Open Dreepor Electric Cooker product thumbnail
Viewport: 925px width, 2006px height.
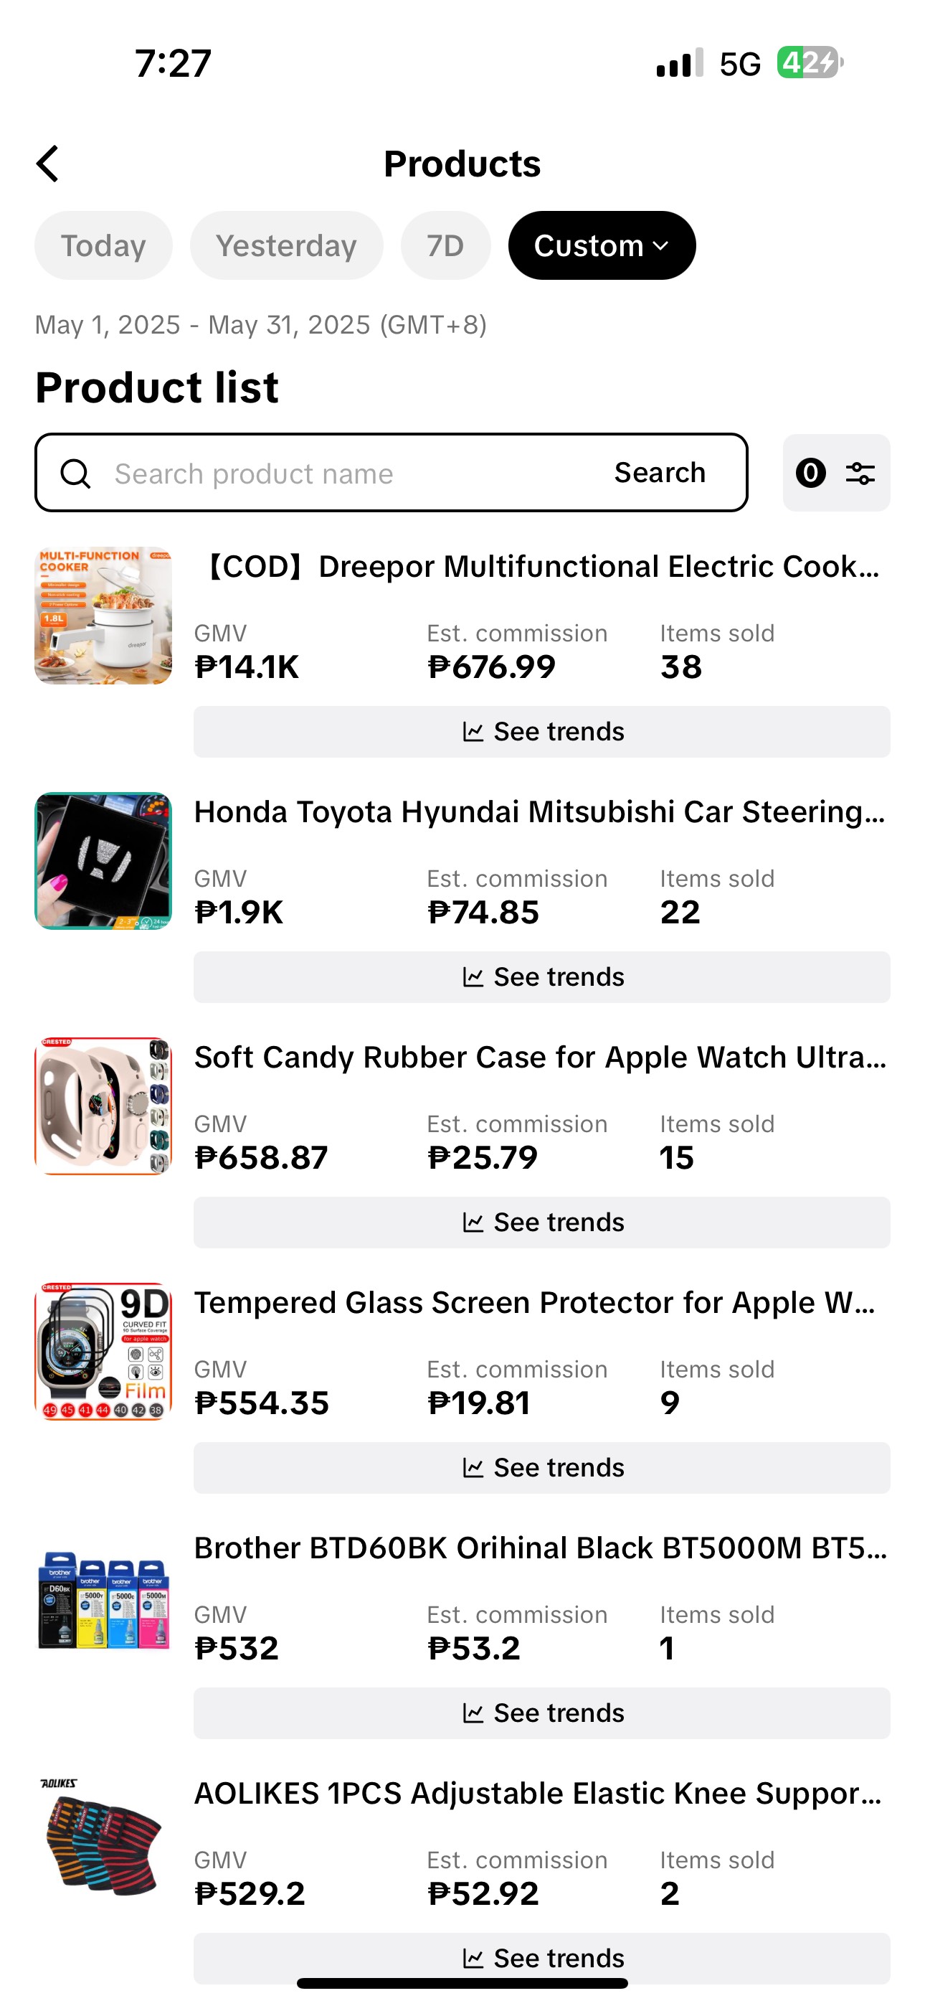click(x=103, y=615)
